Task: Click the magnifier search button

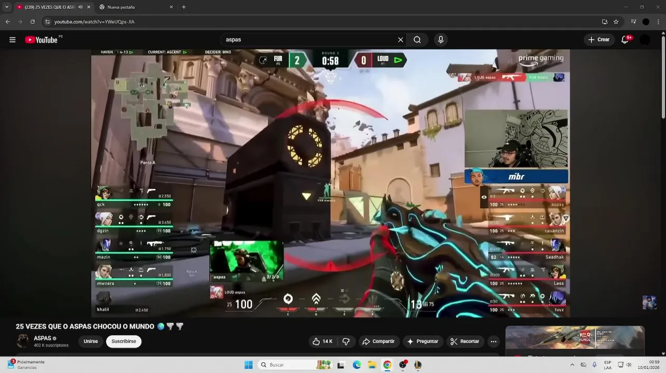Action: 417,40
